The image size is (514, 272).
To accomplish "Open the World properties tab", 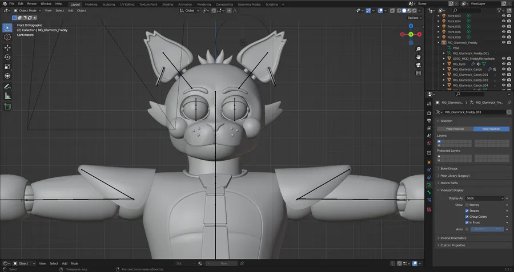I will [x=429, y=143].
